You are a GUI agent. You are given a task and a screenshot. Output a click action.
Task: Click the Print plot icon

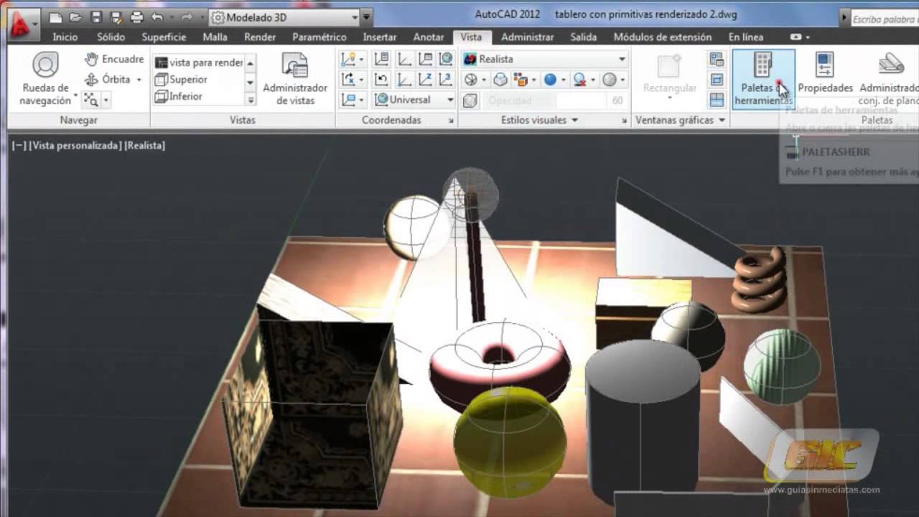[x=136, y=17]
